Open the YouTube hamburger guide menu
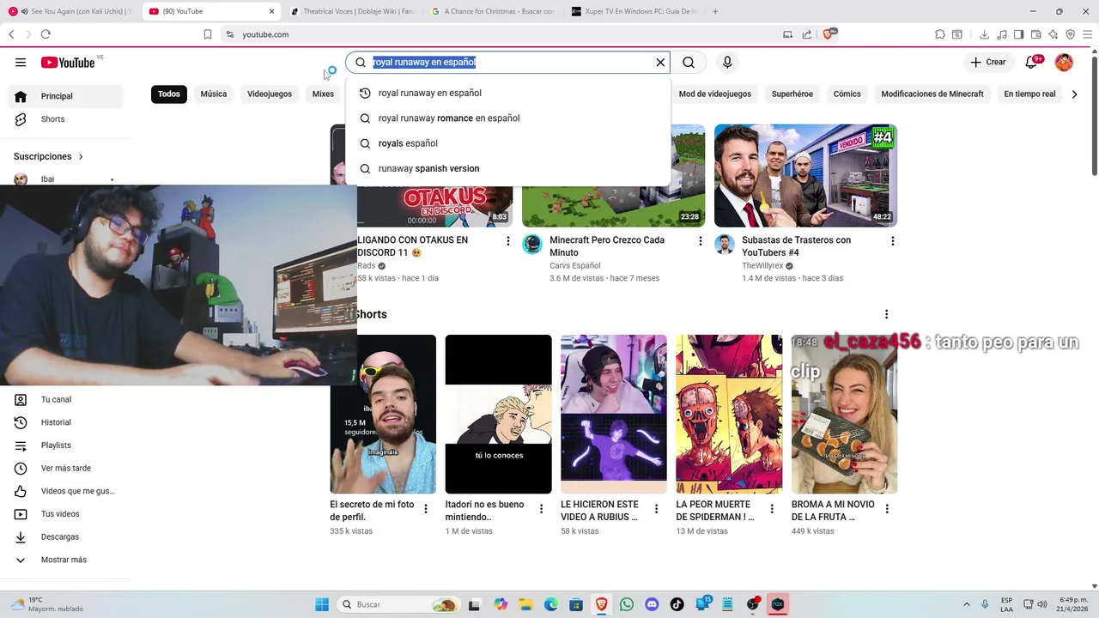The height and width of the screenshot is (618, 1099). pyautogui.click(x=21, y=63)
